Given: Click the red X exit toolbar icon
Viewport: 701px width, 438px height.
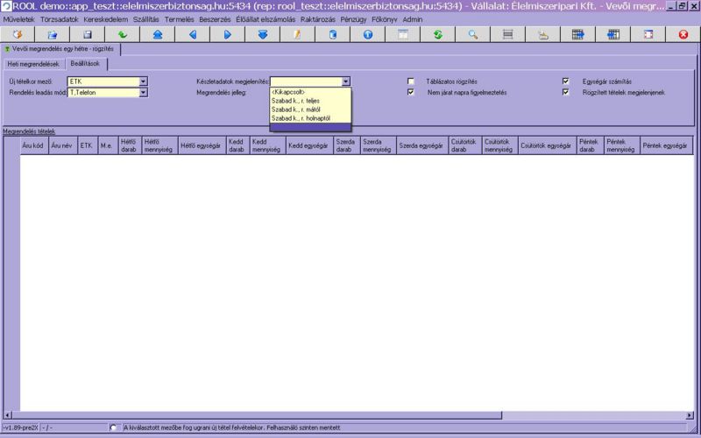Looking at the screenshot, I should 683,34.
